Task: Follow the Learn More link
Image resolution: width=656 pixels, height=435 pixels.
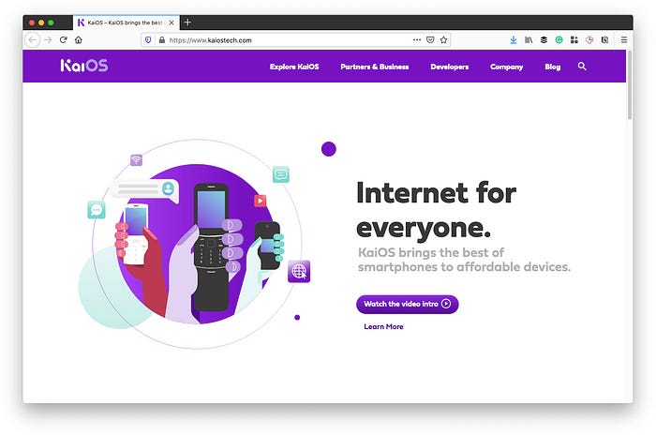Action: pyautogui.click(x=383, y=326)
